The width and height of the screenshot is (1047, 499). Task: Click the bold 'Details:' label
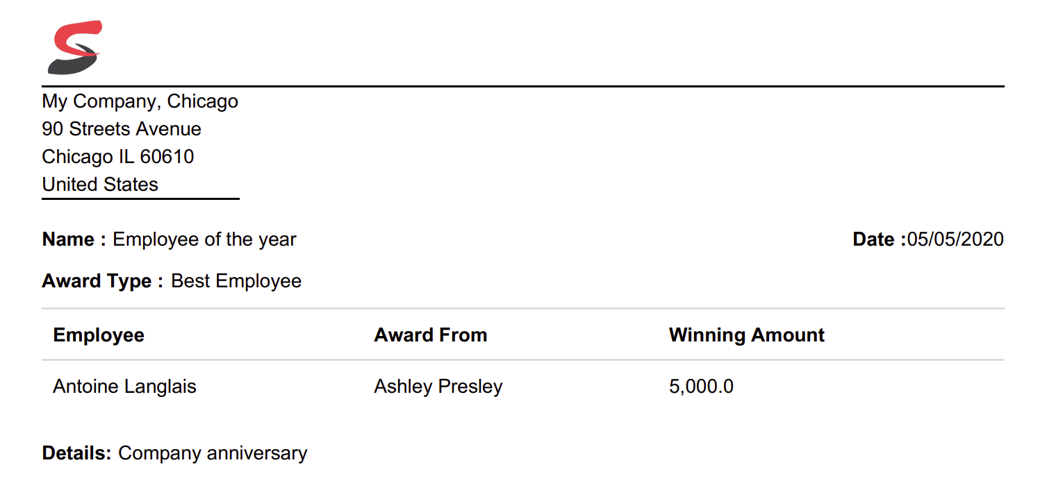[76, 453]
